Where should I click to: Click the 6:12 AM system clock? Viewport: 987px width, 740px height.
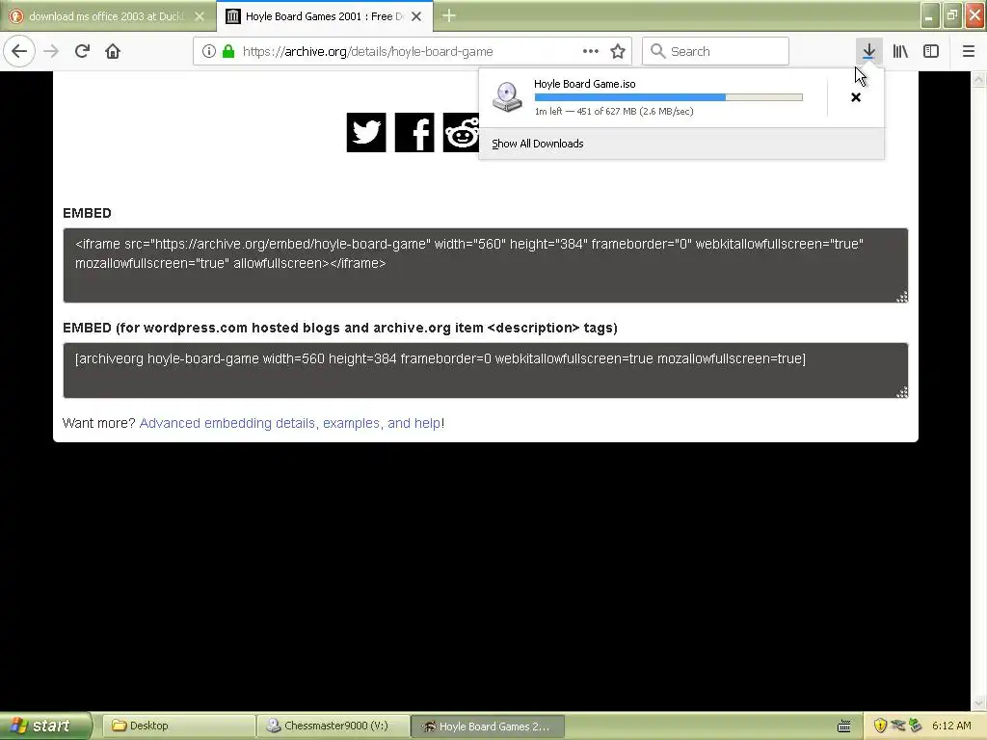coord(951,726)
